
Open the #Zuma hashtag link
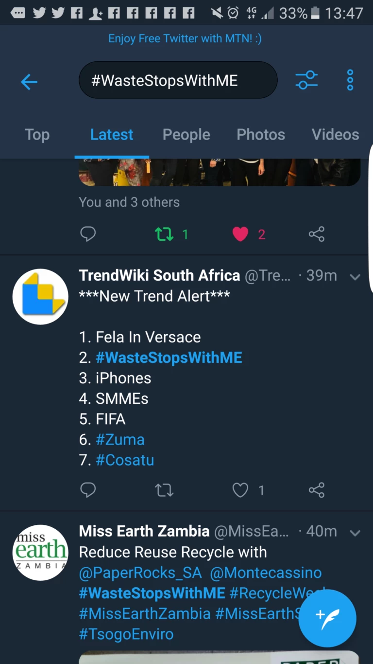click(120, 440)
